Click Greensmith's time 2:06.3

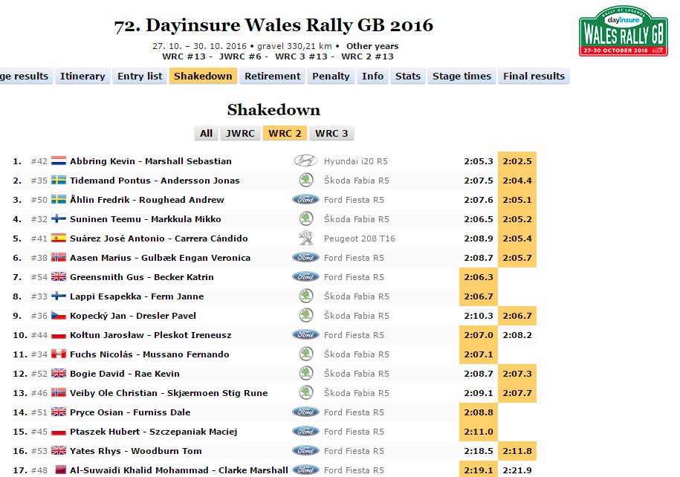[479, 276]
